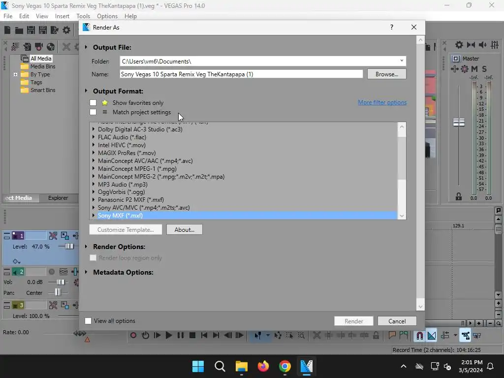Click the track 1 compositing mode icon
504x378 pixels.
click(x=64, y=236)
